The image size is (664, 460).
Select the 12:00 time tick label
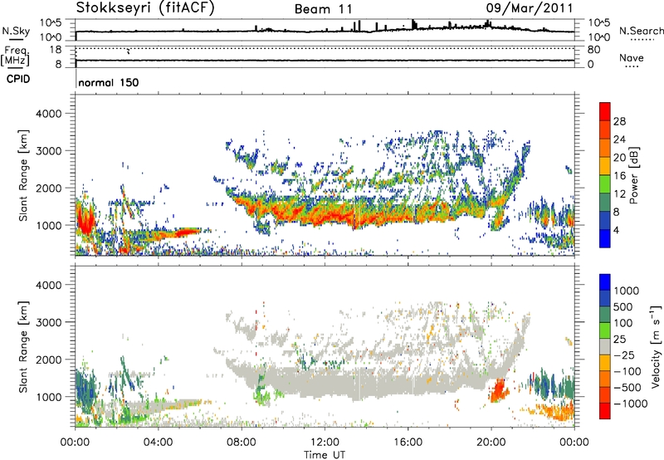pyautogui.click(x=325, y=443)
